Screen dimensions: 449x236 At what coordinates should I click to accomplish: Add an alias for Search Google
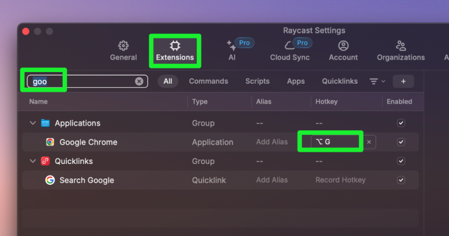point(272,180)
